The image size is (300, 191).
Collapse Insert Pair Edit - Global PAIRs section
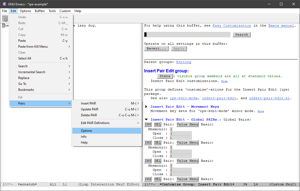coord(146,119)
